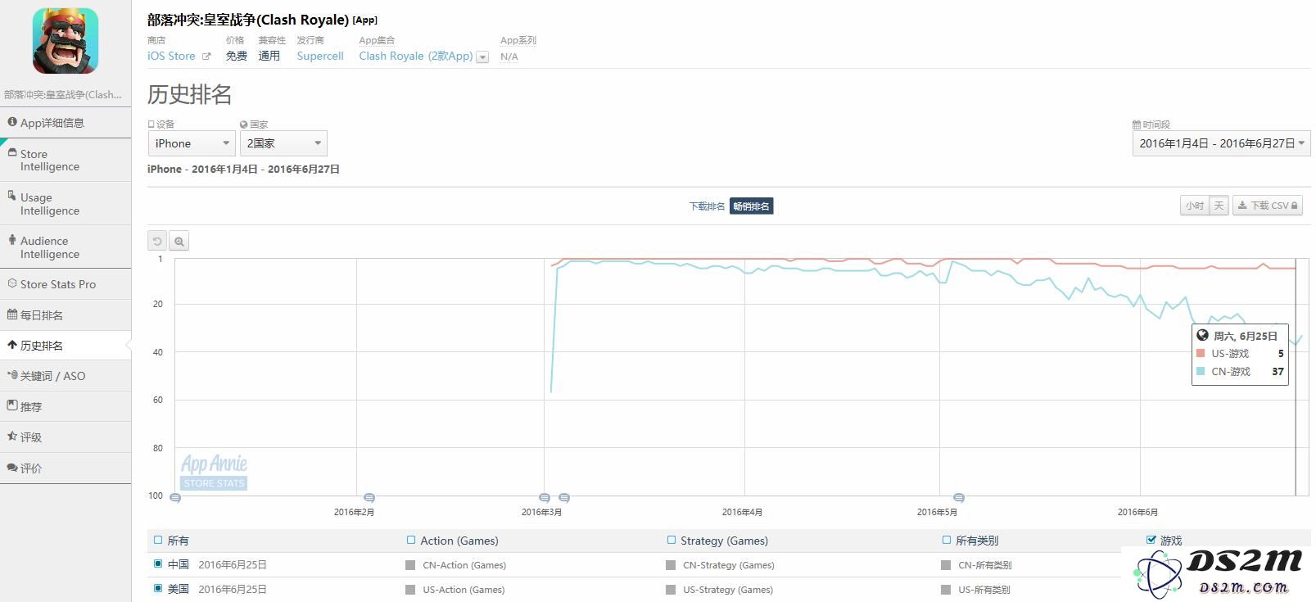This screenshot has height=602, width=1316.
Task: Click the 历史排名 page heading
Action: 189,94
